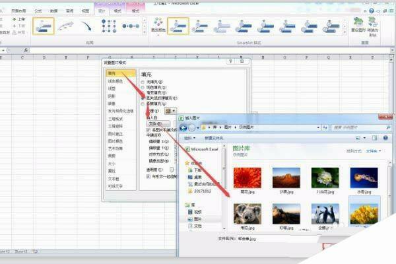396x264 pixels.
Task: Open recent locations dropdown next to forward arrow
Action: (198, 128)
